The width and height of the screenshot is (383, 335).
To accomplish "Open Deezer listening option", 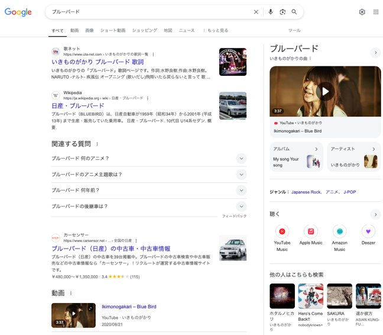I will (x=368, y=235).
